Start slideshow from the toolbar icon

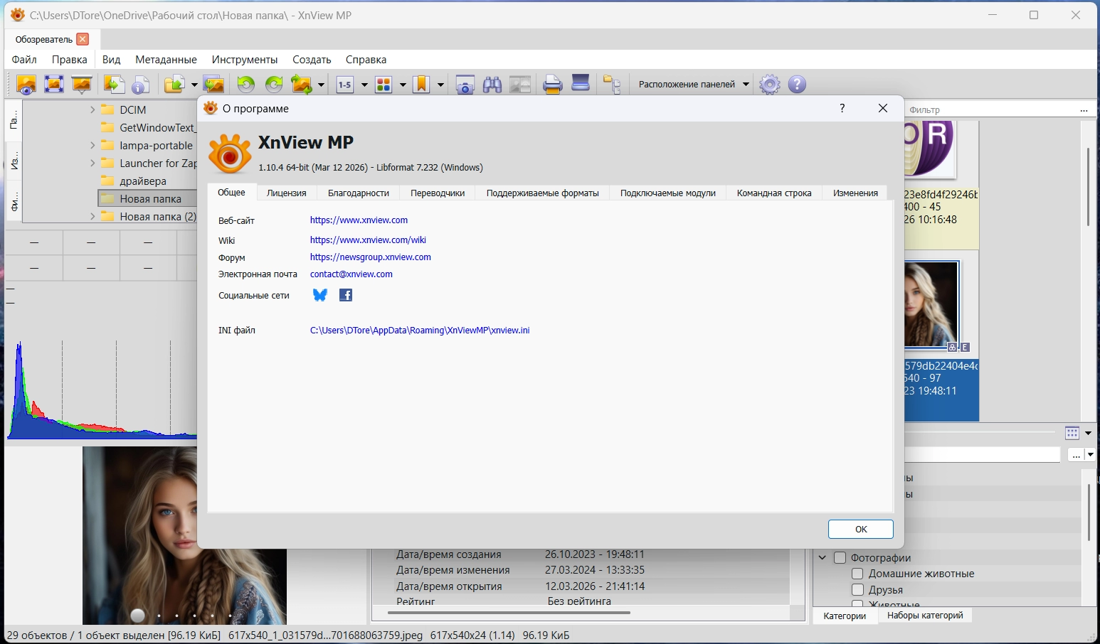pos(82,85)
